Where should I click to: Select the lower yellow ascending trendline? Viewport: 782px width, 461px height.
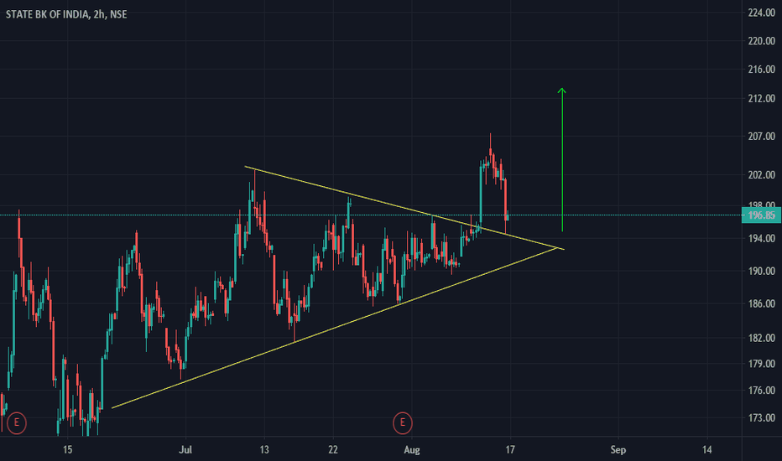point(334,328)
